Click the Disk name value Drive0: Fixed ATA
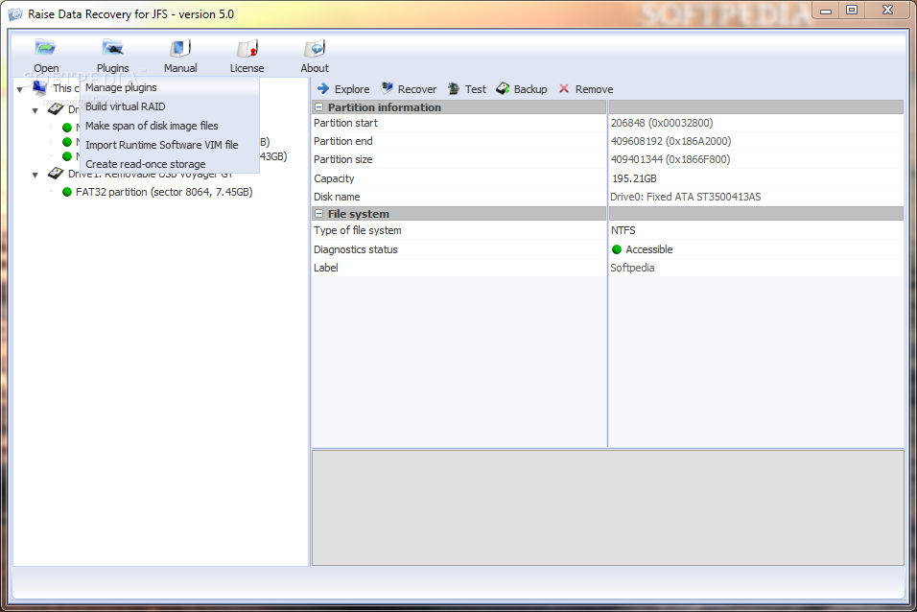This screenshot has height=612, width=917. pyautogui.click(x=686, y=197)
